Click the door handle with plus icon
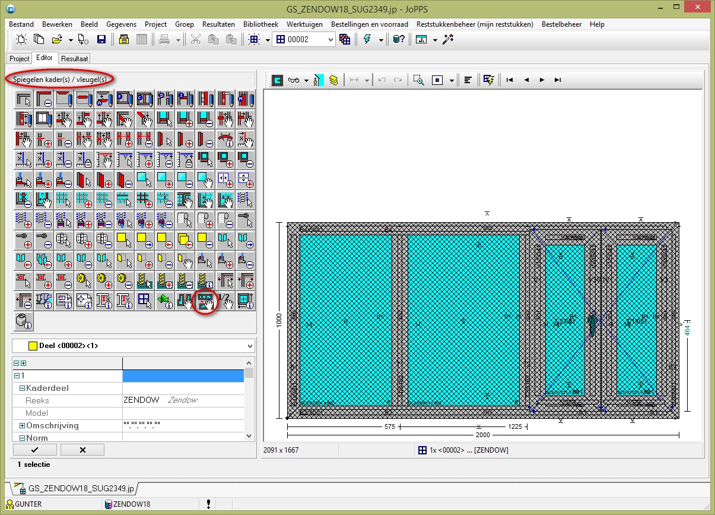 [24, 240]
